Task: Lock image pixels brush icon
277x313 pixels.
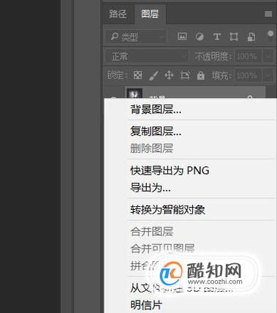Action: [x=153, y=75]
